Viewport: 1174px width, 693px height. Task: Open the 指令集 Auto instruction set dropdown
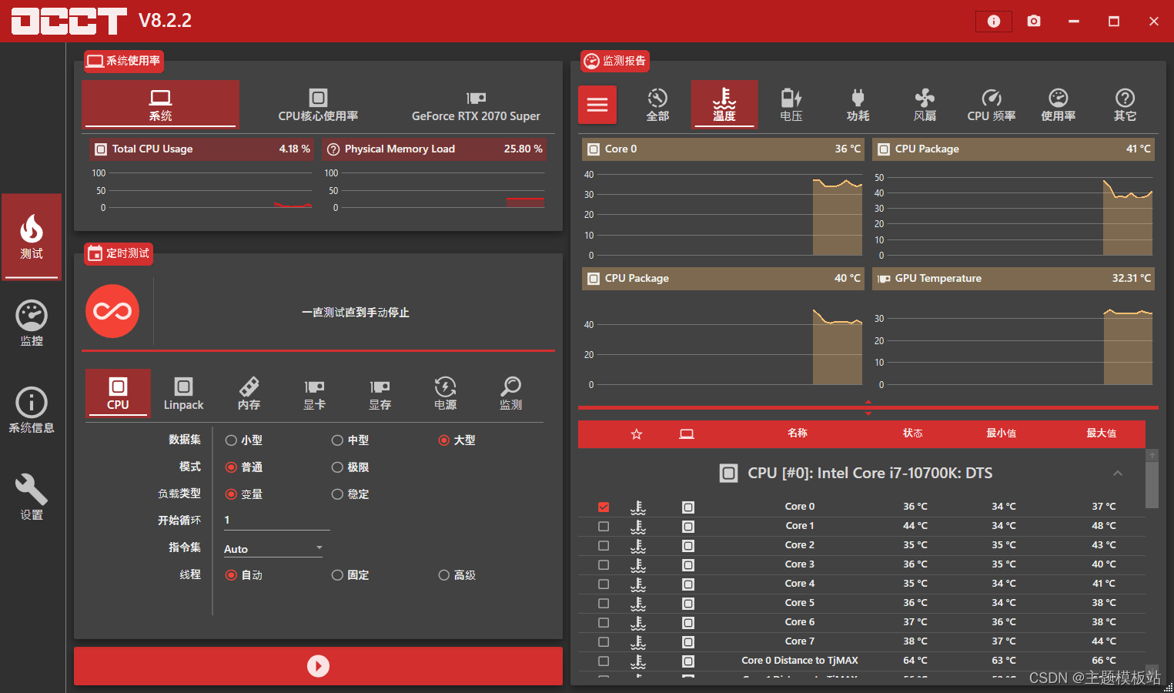tap(274, 549)
